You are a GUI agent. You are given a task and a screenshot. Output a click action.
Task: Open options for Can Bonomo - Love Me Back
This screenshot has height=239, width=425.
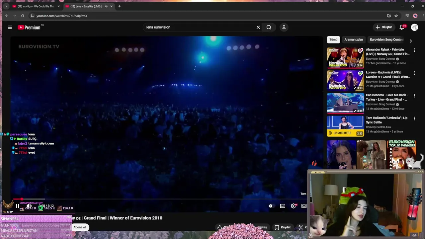tap(414, 96)
